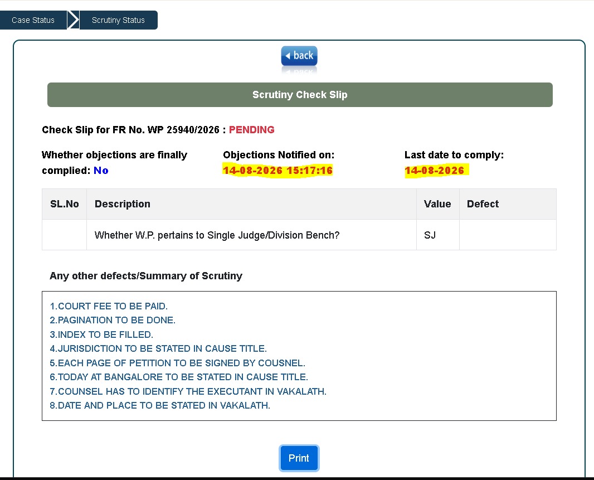Image resolution: width=594 pixels, height=480 pixels.
Task: Click the Scrutiny Check Slip header bar
Action: [x=300, y=95]
